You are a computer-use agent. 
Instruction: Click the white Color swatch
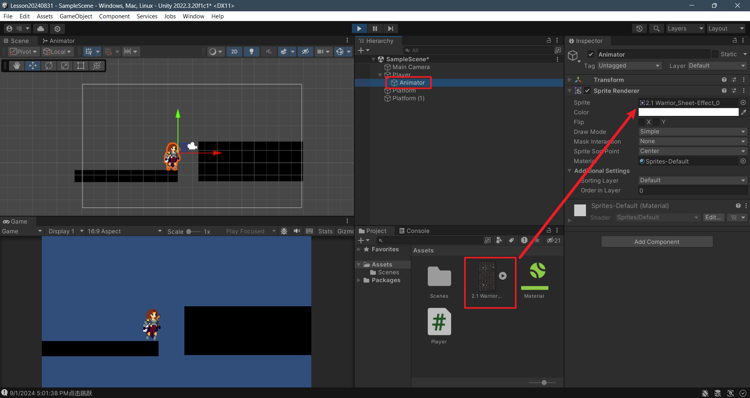click(x=688, y=112)
